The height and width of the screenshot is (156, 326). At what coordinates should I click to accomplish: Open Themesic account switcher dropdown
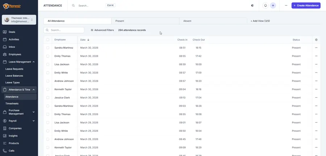click(x=19, y=20)
